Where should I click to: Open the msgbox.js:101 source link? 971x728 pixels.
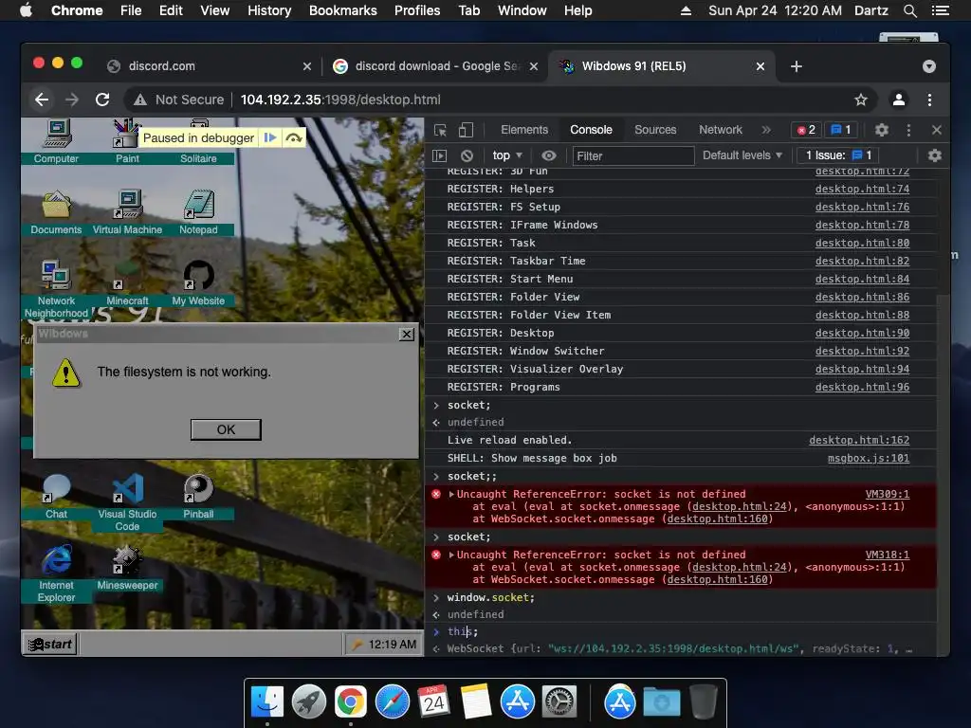[869, 458]
